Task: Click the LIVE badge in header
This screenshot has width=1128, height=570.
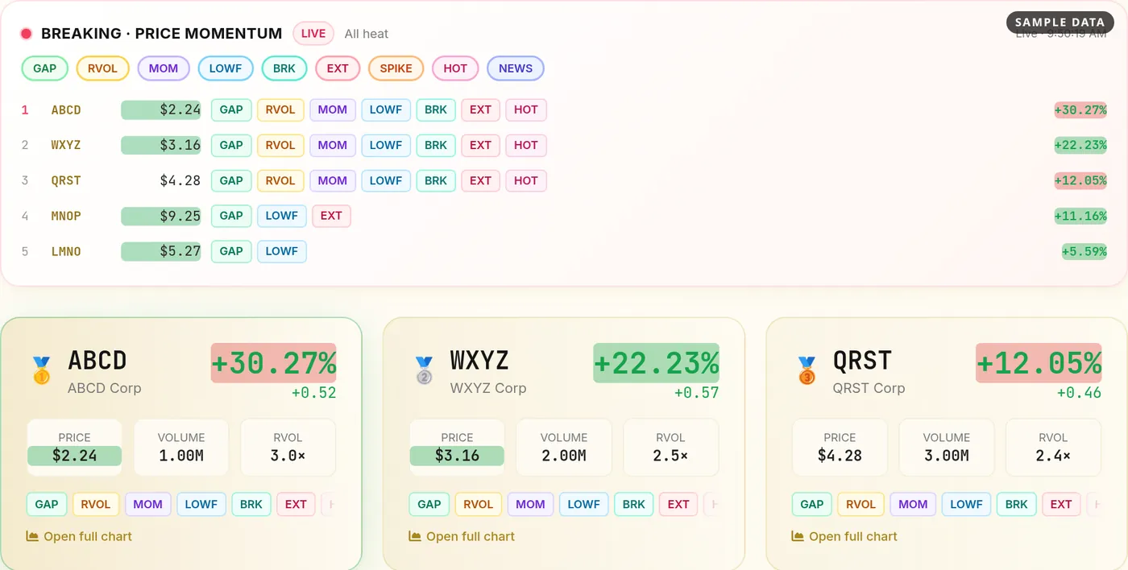Action: click(x=313, y=34)
